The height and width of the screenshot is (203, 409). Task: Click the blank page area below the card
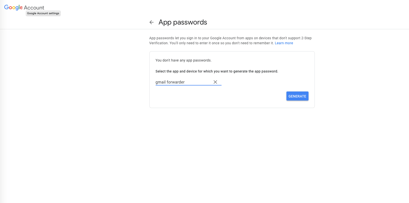tap(232, 150)
